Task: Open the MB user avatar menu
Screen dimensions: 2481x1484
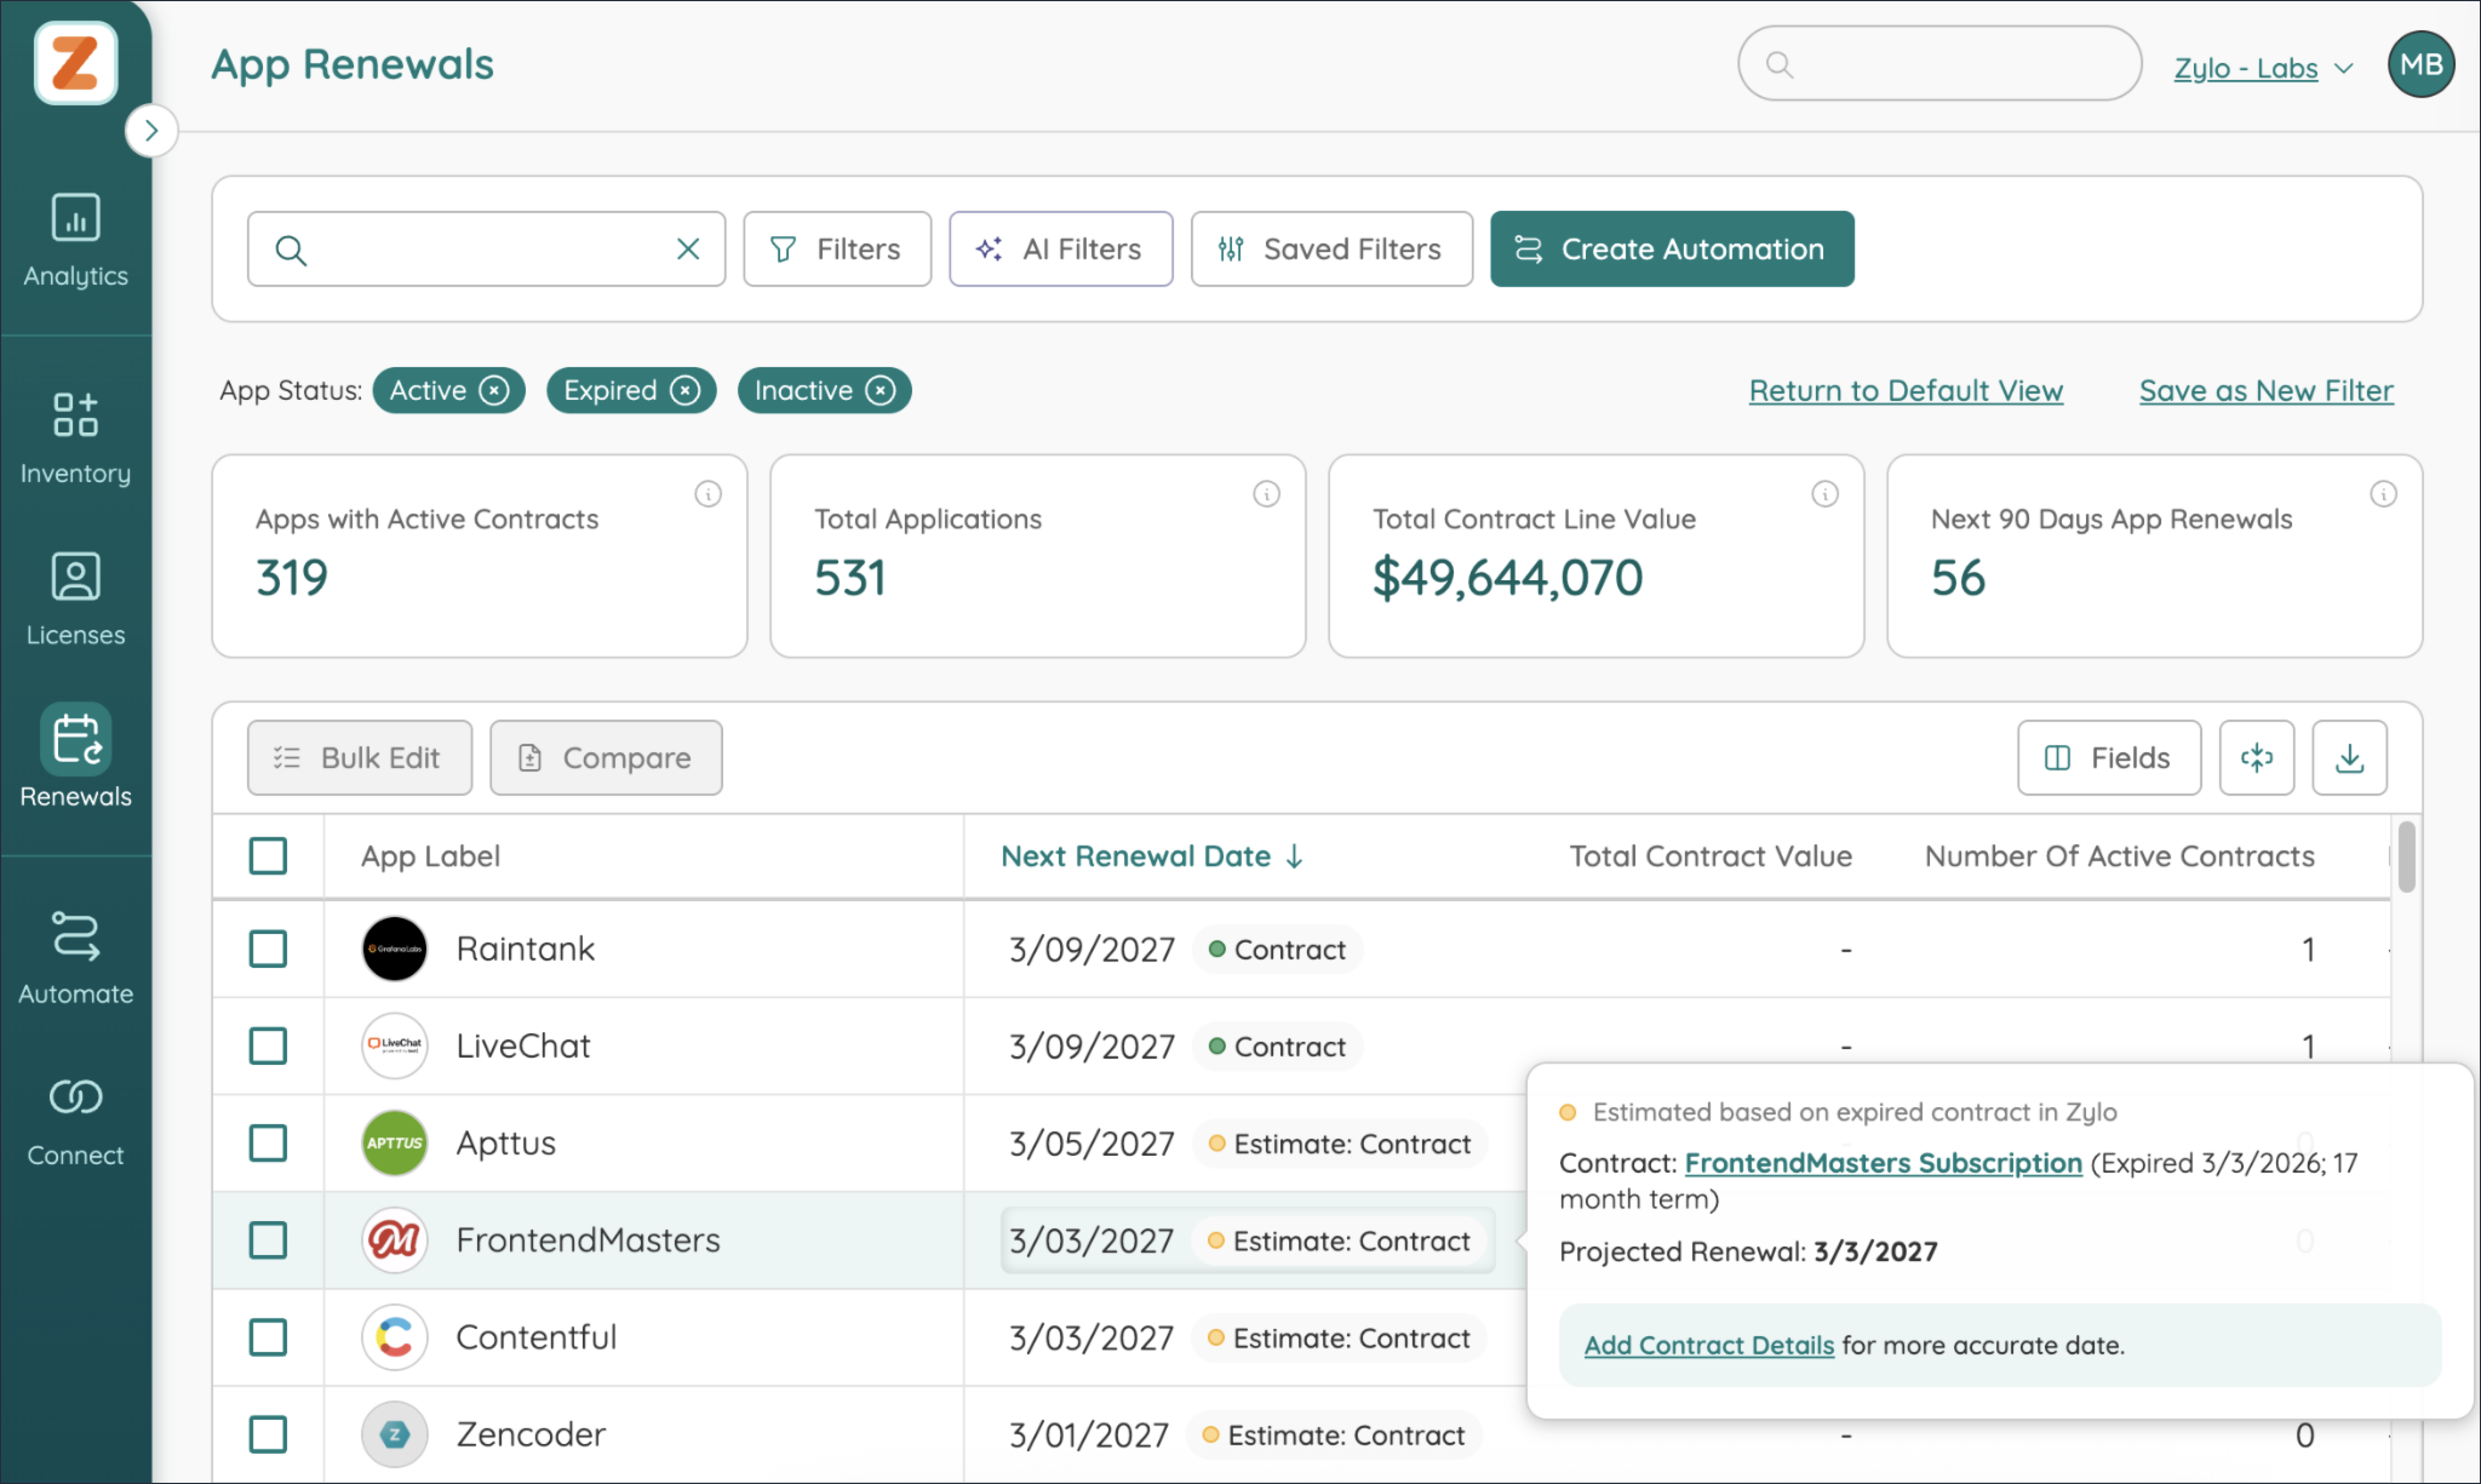Action: point(2421,64)
